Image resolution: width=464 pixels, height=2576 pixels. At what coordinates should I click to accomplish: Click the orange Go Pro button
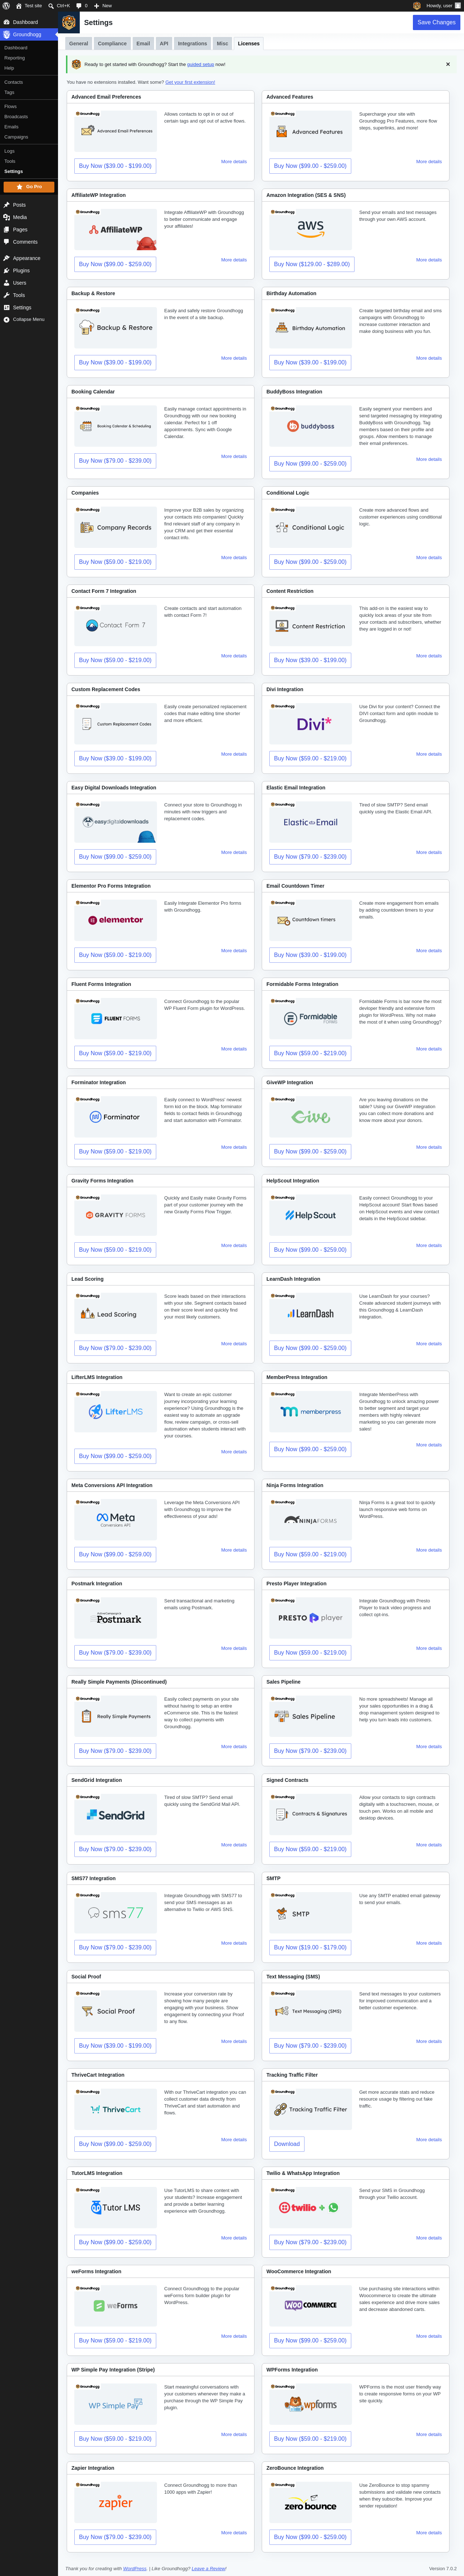(x=29, y=187)
